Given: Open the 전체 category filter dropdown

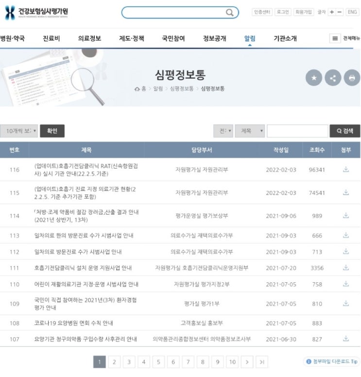Looking at the screenshot, I should click(x=223, y=131).
